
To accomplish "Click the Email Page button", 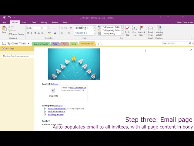I will (150, 31).
